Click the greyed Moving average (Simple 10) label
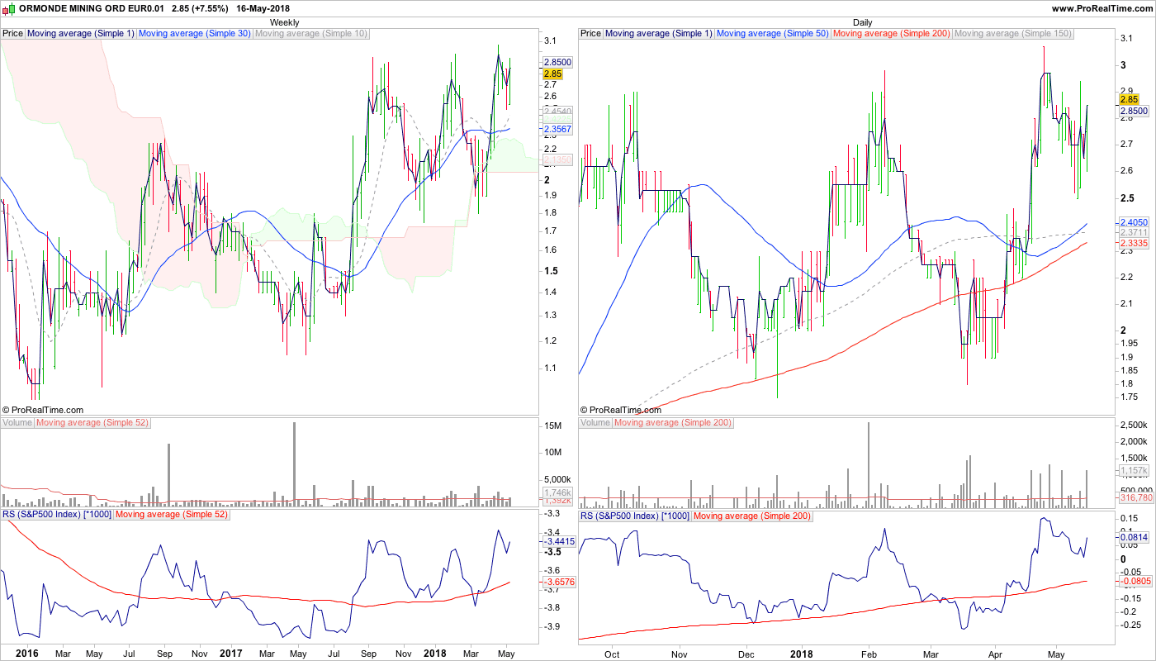Screen dimensions: 1156x661 pos(311,34)
